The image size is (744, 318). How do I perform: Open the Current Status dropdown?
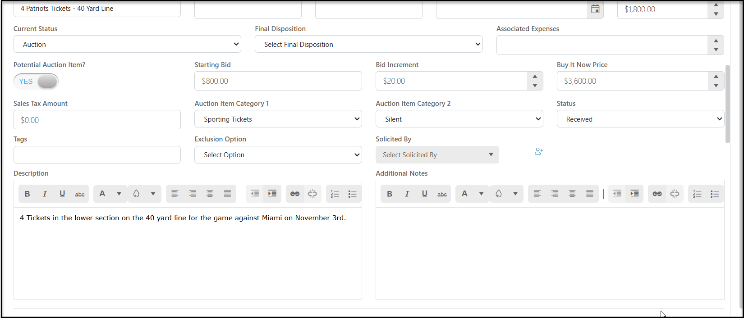click(x=127, y=44)
